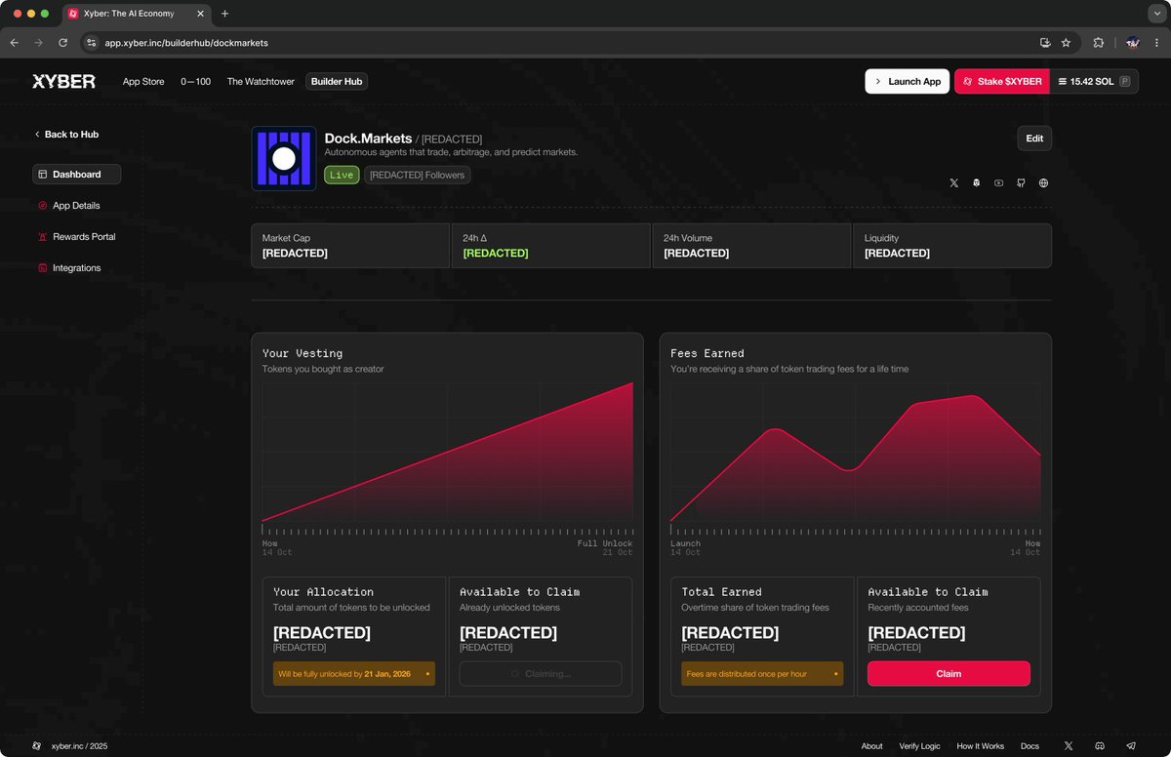Close the Xyber browser tab

pos(199,14)
